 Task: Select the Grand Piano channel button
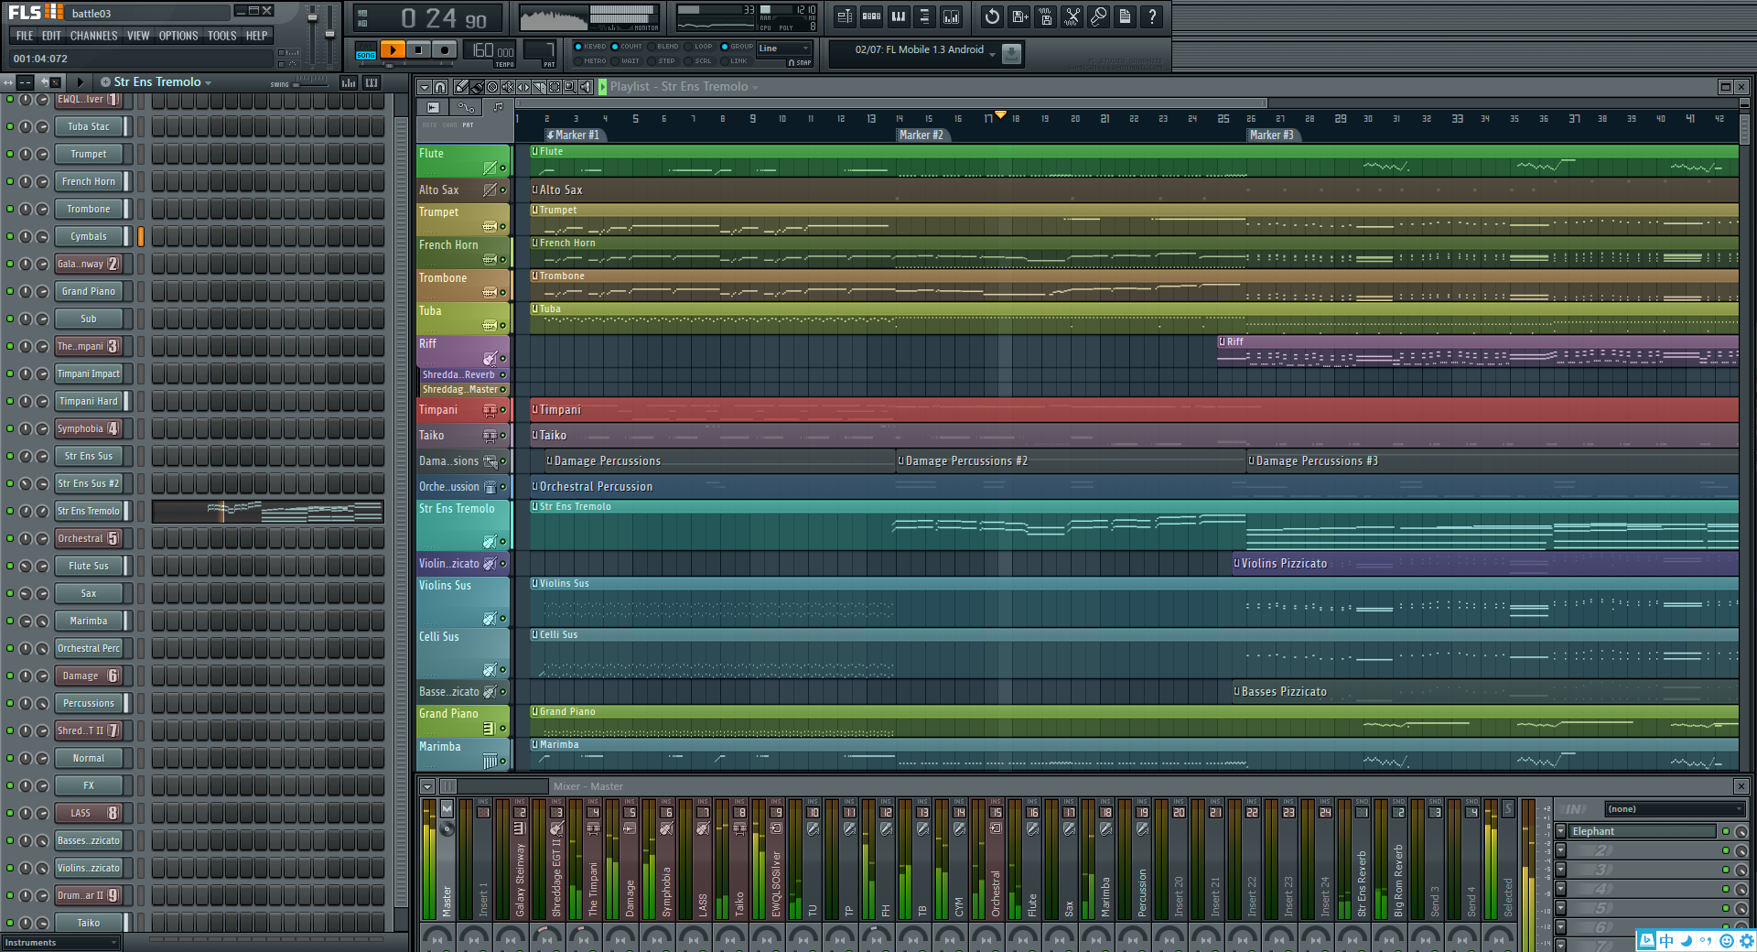[89, 291]
